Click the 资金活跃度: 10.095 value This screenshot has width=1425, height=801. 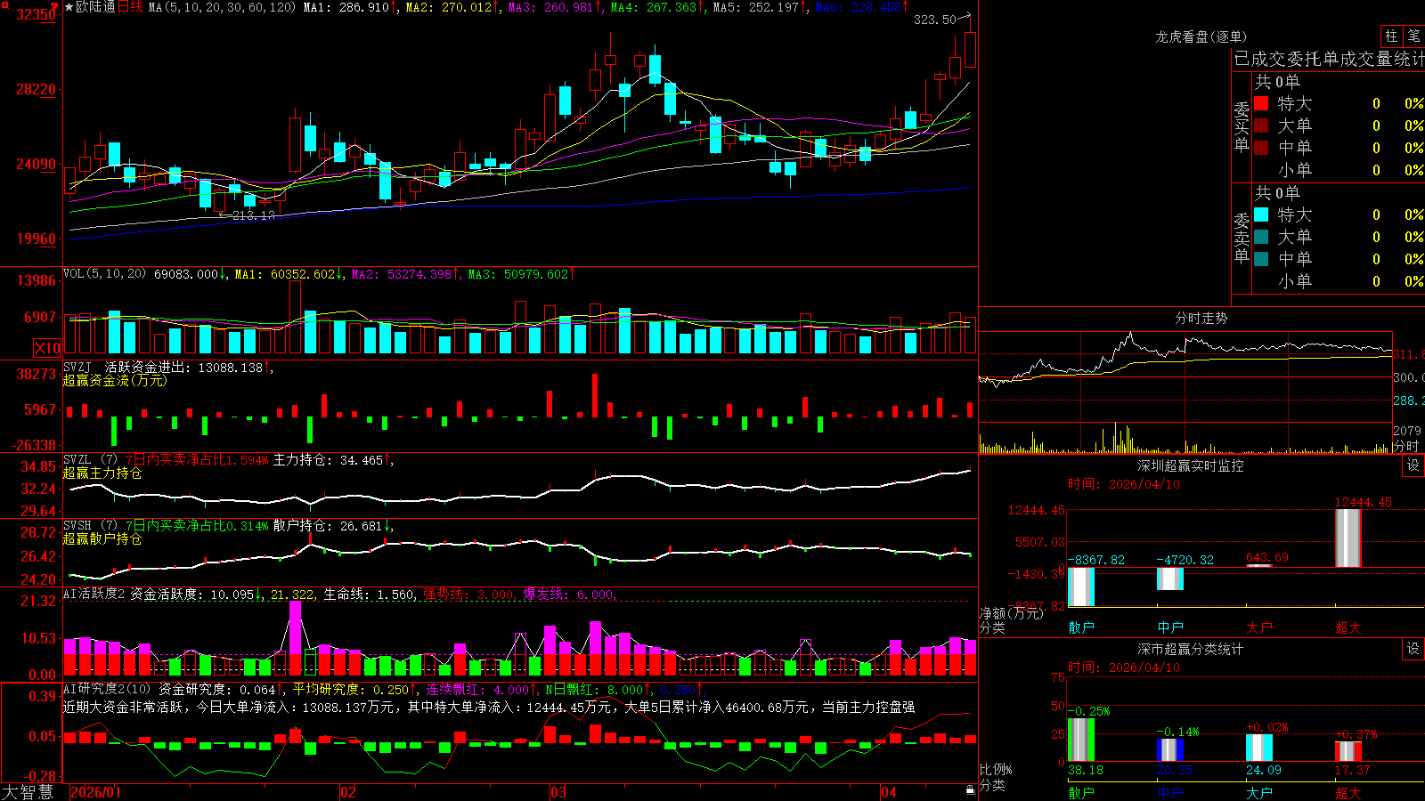point(197,594)
